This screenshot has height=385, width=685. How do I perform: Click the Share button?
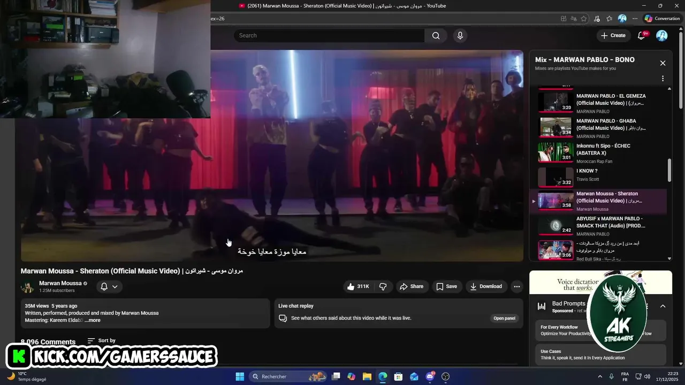click(x=411, y=287)
